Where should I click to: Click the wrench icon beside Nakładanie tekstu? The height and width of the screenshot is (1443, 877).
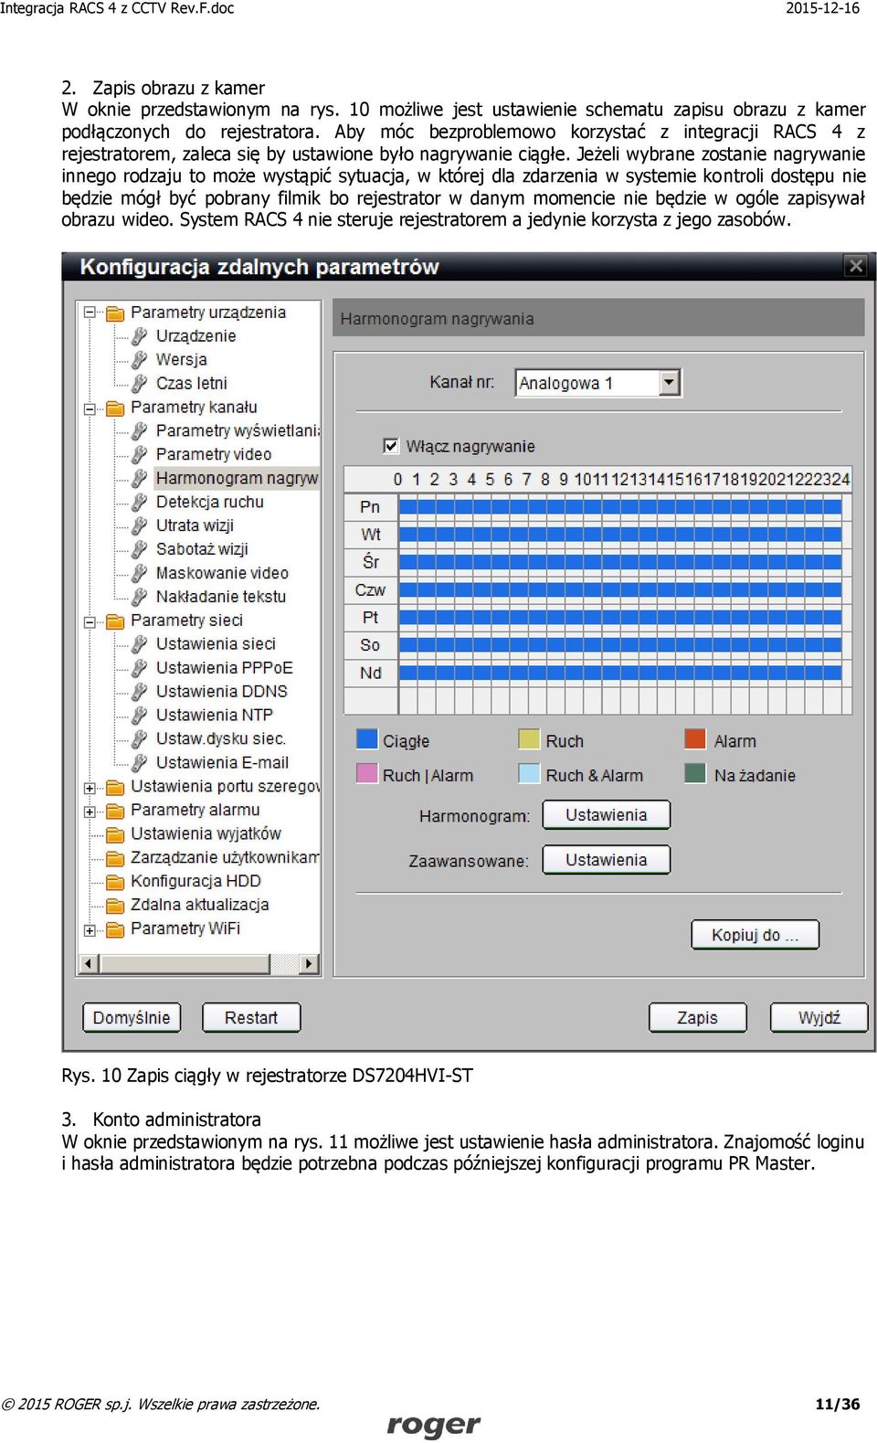click(140, 597)
